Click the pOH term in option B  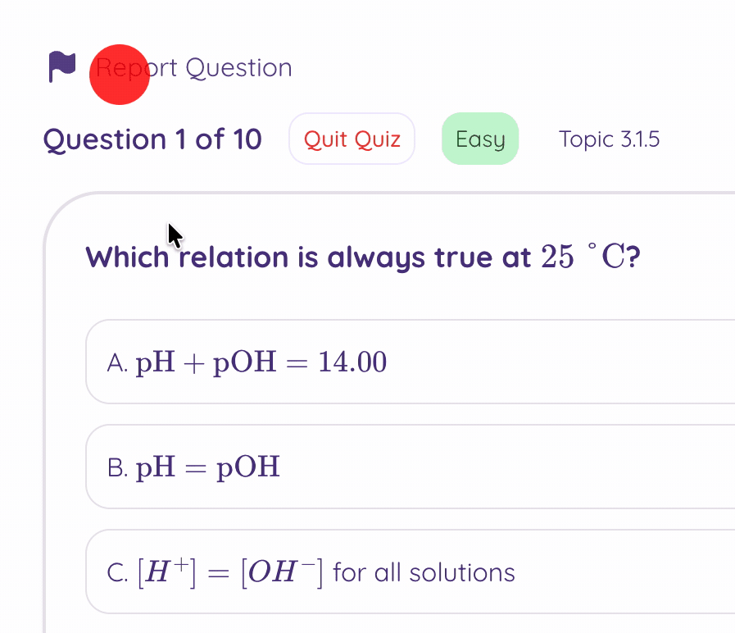point(248,467)
